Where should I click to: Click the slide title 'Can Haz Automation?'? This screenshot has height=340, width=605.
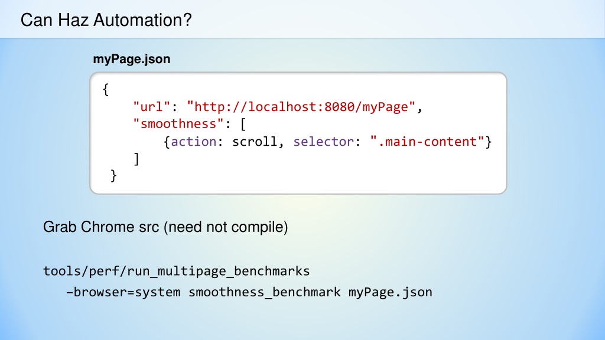point(106,20)
